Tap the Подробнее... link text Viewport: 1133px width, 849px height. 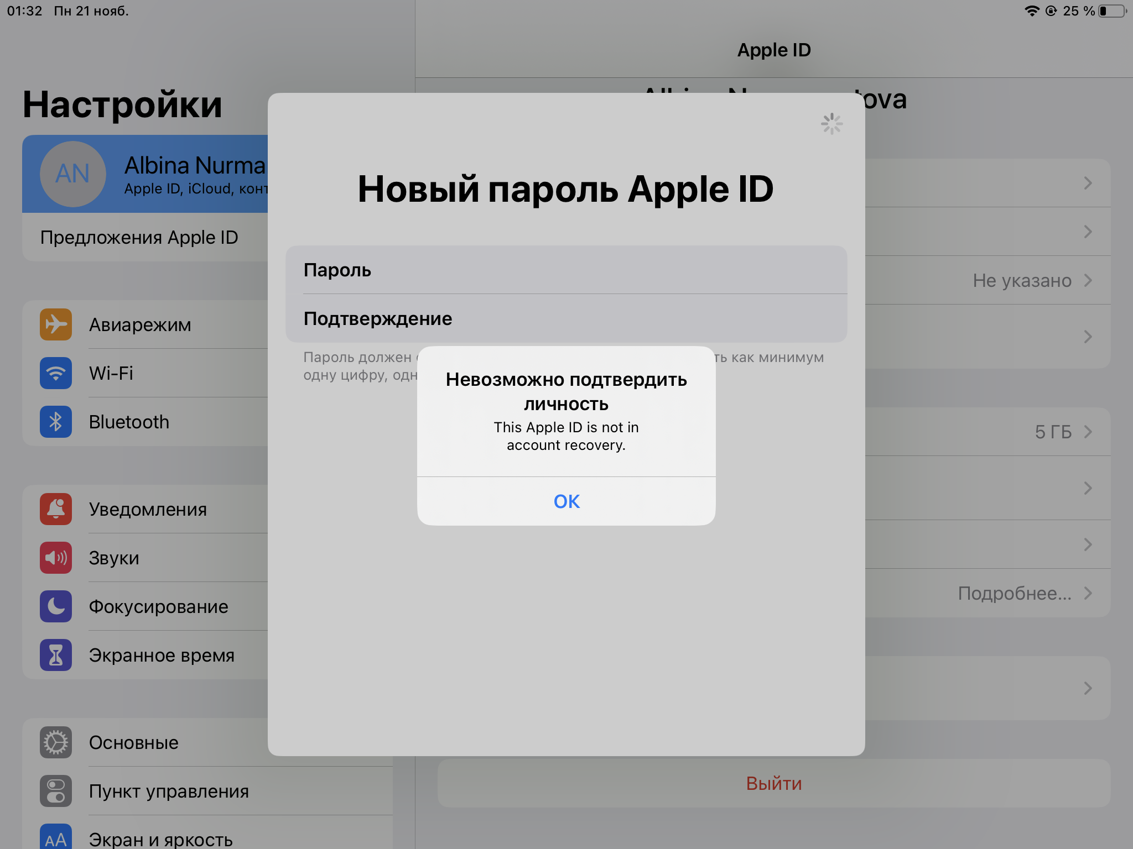tap(1015, 593)
